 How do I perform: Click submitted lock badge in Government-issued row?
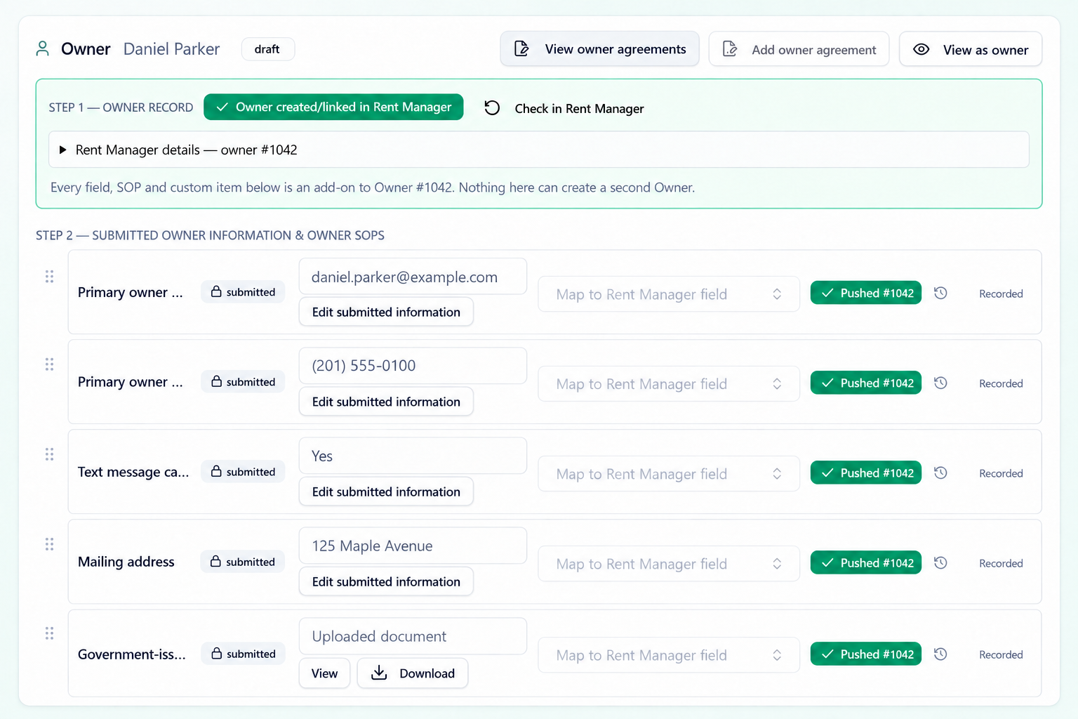(243, 654)
